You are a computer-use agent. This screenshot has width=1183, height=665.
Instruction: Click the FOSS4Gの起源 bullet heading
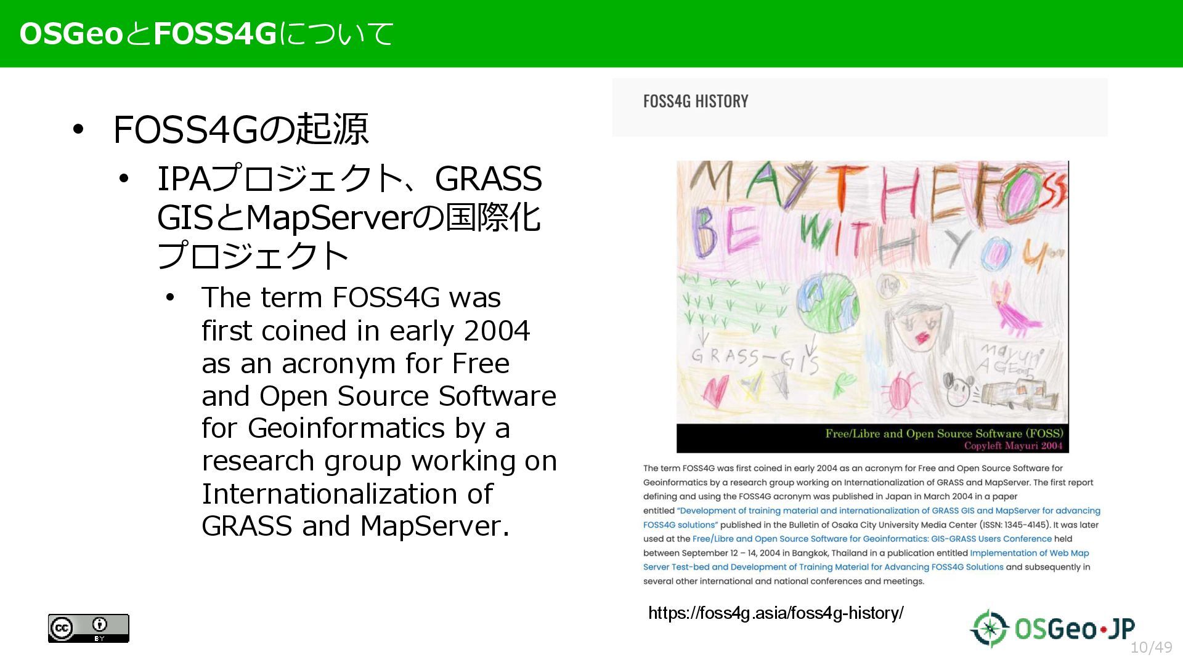pyautogui.click(x=240, y=129)
